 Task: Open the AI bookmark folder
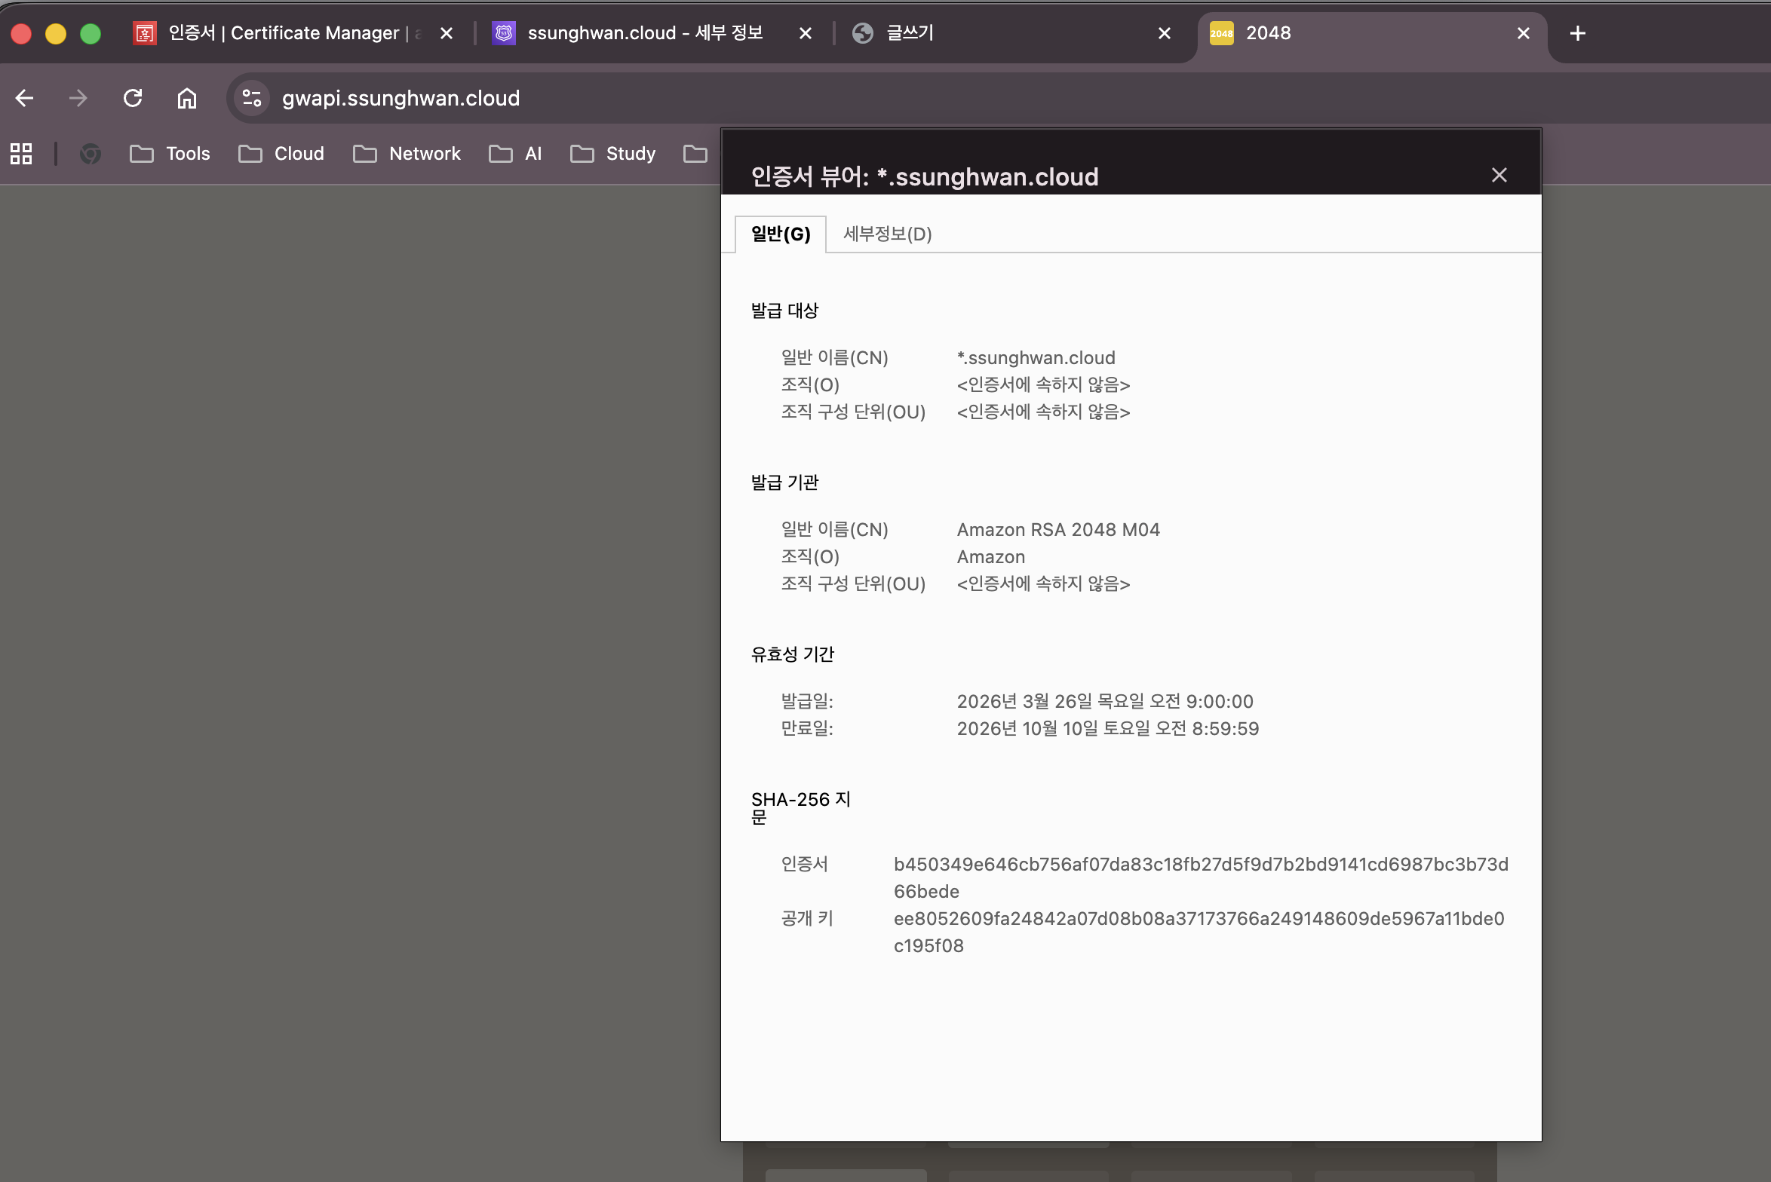(x=515, y=154)
